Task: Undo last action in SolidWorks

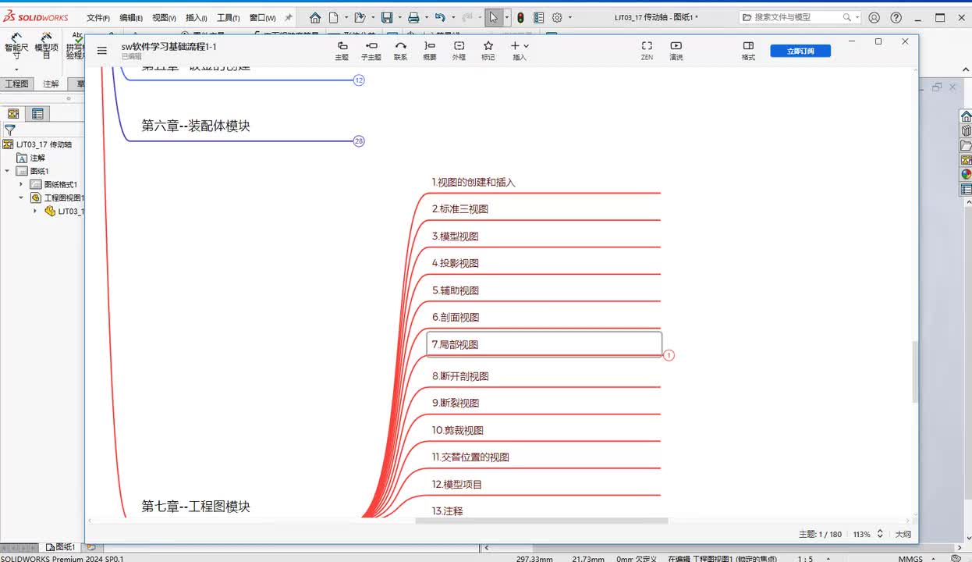Action: click(x=440, y=17)
